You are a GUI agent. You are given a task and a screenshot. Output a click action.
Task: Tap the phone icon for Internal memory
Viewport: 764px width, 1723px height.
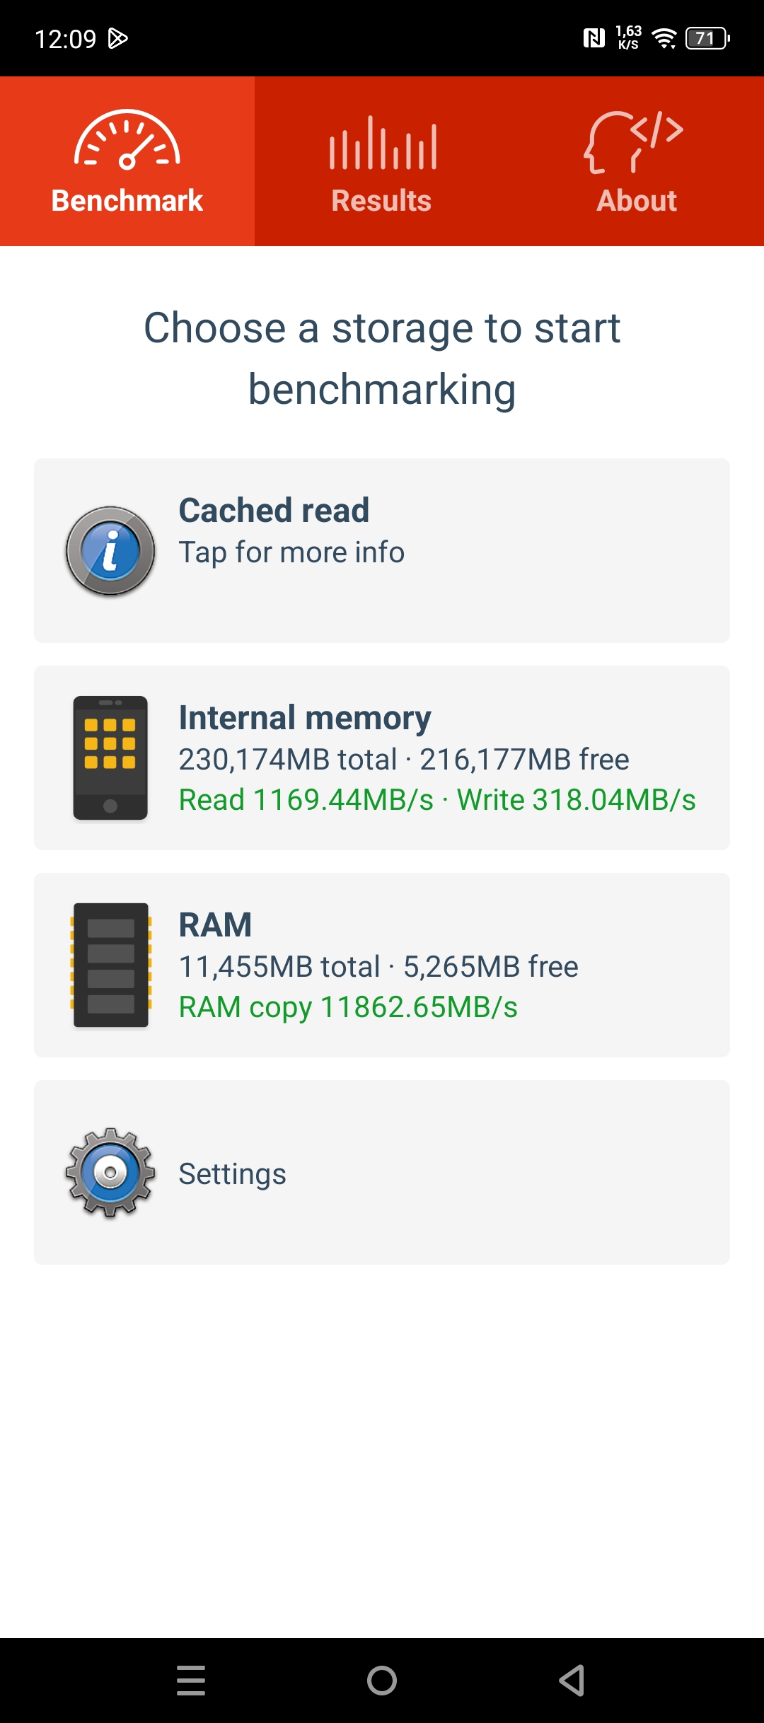(110, 758)
